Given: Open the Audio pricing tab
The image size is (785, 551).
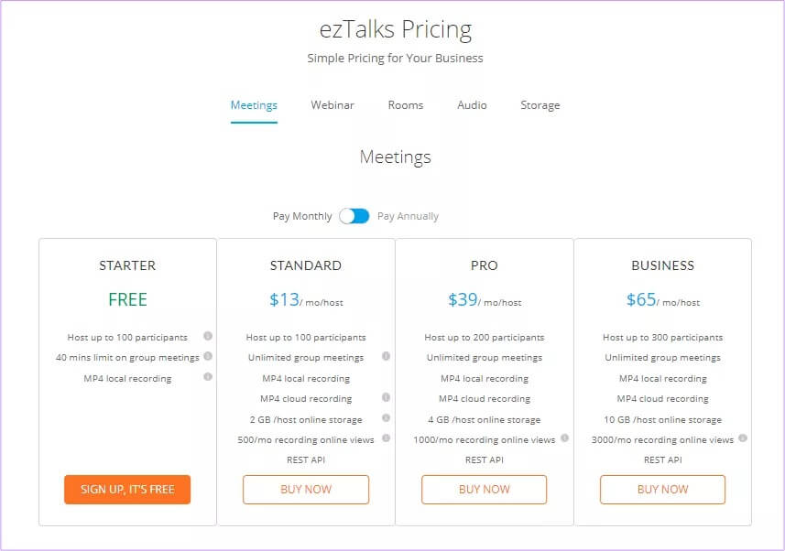Looking at the screenshot, I should [x=472, y=105].
